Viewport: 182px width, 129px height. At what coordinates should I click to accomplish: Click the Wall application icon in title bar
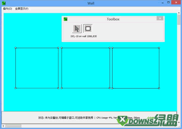tap(4, 3)
